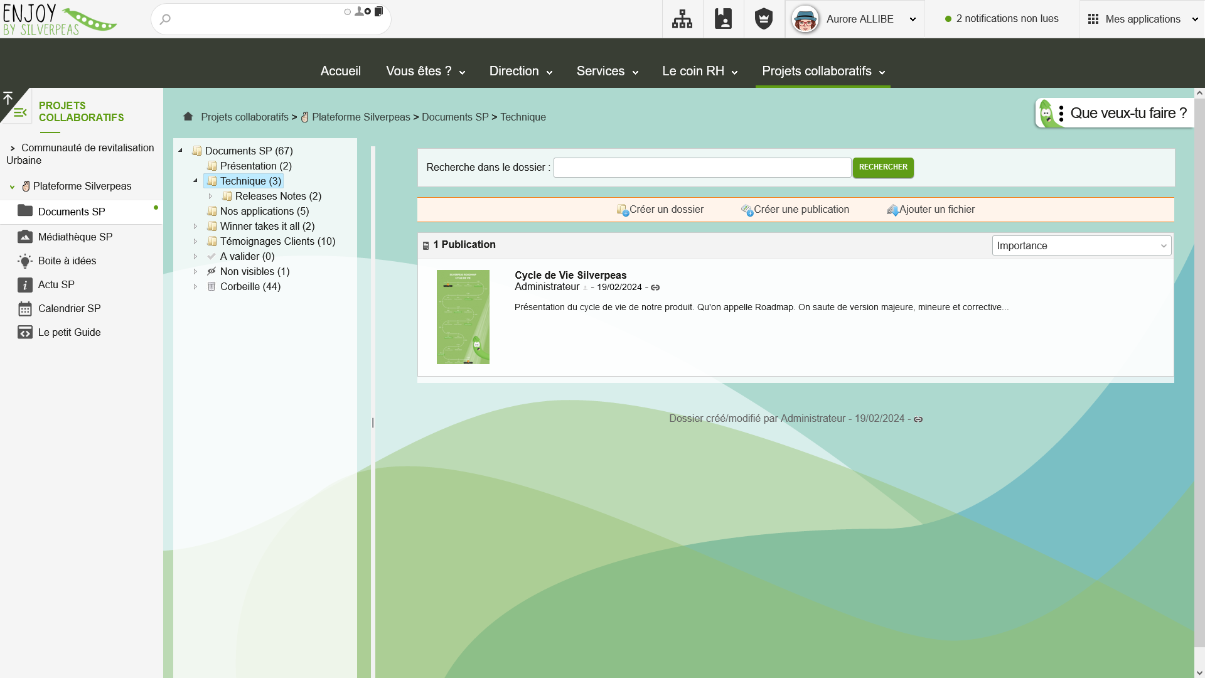Click the Non visibles hidden-eye icon
Viewport: 1205px width, 678px height.
(212, 271)
